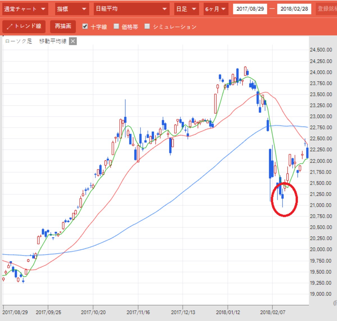Enable the シミュレーション checkbox
The width and height of the screenshot is (337, 321).
(147, 26)
